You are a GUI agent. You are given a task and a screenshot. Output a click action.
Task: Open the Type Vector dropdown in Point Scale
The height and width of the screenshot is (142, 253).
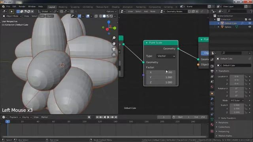point(166,56)
